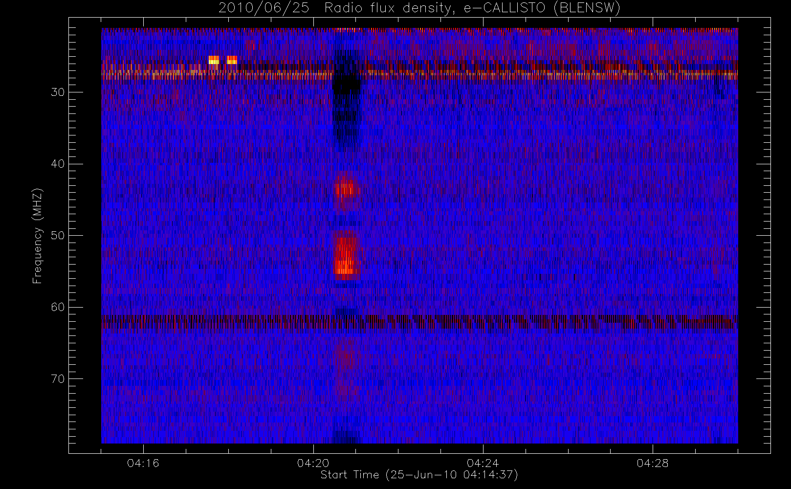Click the 04:28 time tick label

pos(652,463)
